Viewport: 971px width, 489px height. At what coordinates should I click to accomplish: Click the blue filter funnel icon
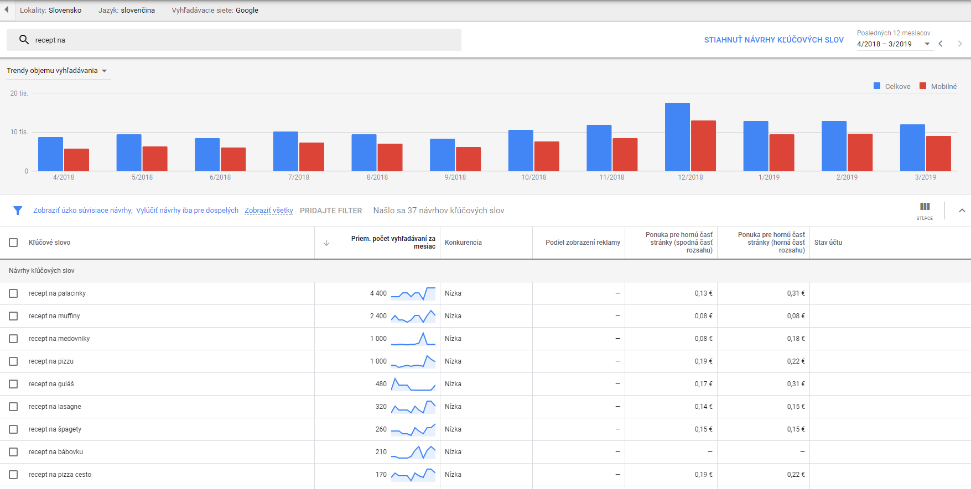[x=18, y=211]
